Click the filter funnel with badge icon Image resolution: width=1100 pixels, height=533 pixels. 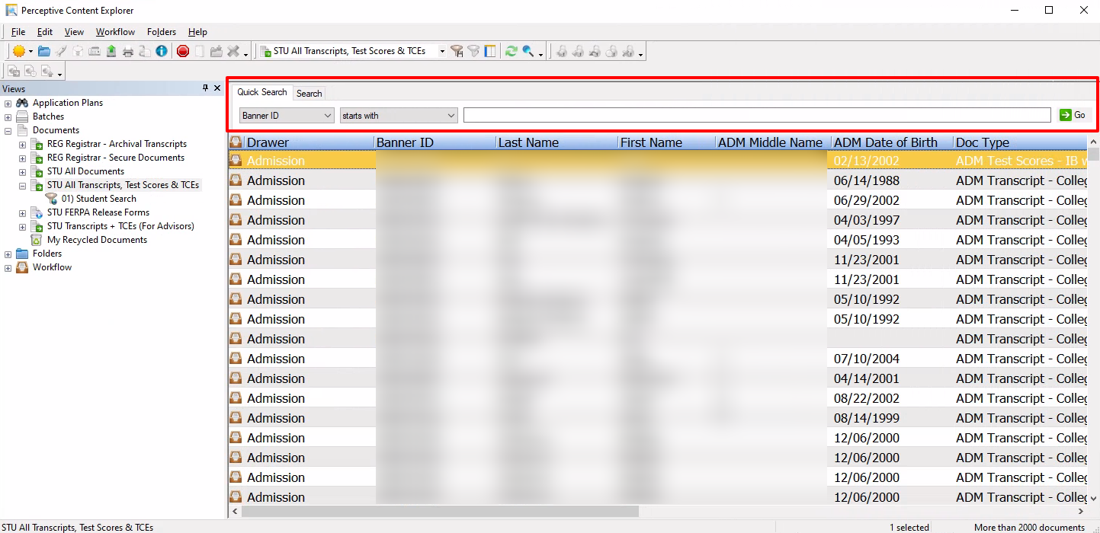tap(457, 51)
